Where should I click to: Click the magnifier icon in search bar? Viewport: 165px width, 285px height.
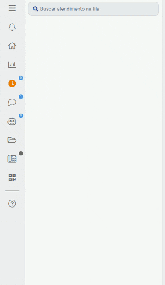click(x=35, y=9)
